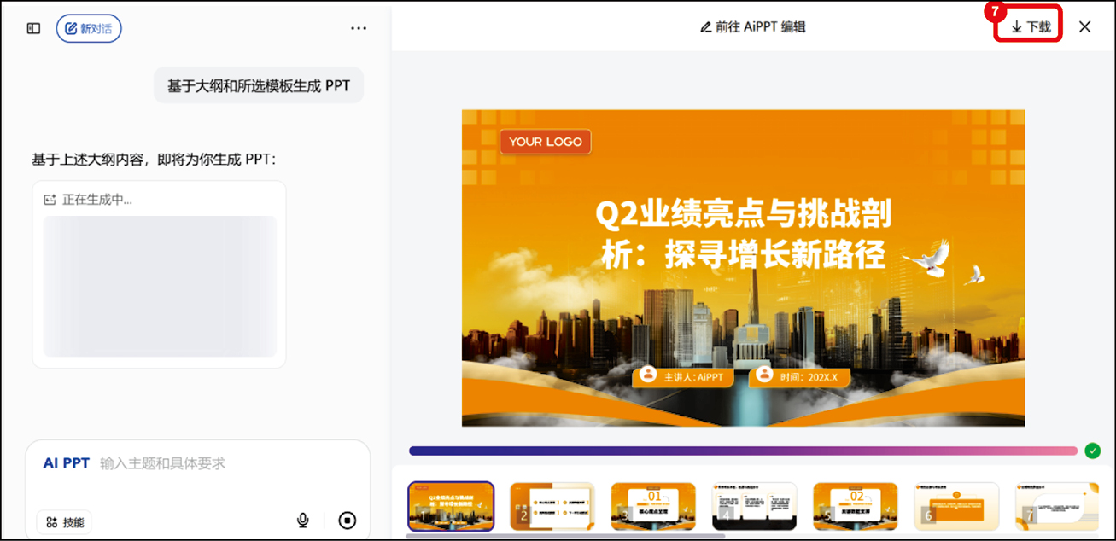This screenshot has width=1116, height=541.
Task: Click the thumbnail strip horizontal scrollbar
Action: (565, 536)
